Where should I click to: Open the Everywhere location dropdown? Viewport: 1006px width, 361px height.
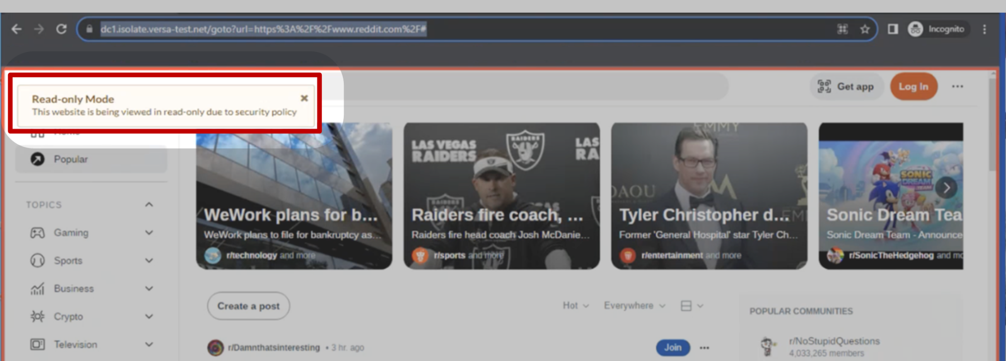[x=634, y=306]
